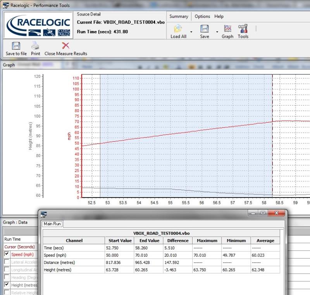Click the Print icon
310x295 pixels.
35,46
